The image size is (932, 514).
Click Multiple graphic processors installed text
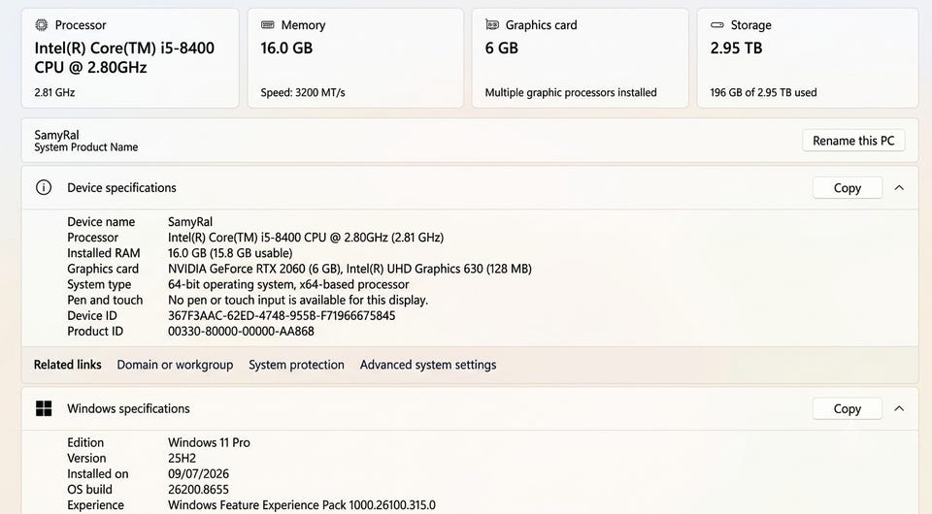click(x=571, y=92)
